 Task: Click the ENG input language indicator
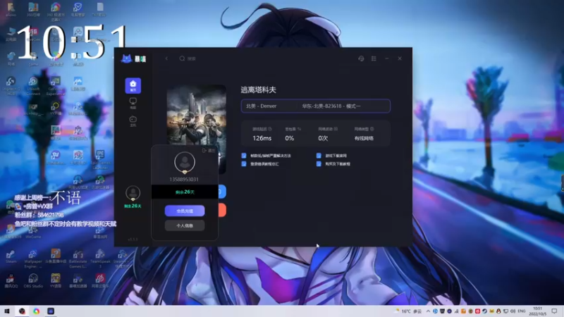[x=521, y=311]
